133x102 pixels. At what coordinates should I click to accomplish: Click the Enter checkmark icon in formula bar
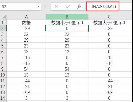coord(68,7)
